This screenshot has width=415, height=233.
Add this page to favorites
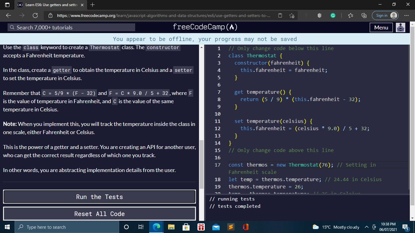coord(292,16)
